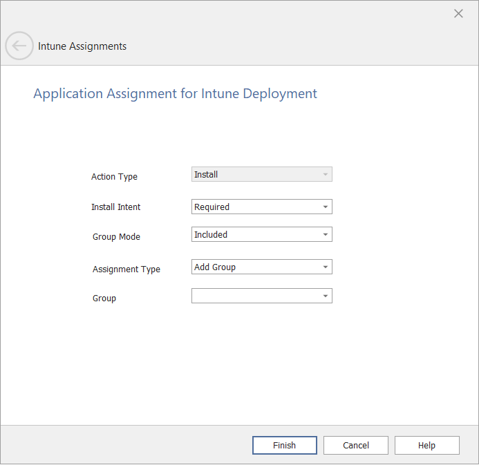Click the disabled Action Type Install dropdown arrow

(325, 175)
